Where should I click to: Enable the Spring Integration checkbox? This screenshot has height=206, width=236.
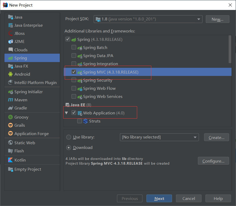pos(74,64)
